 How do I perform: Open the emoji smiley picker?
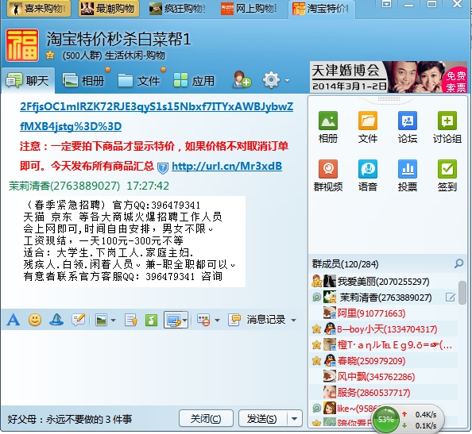(35, 320)
